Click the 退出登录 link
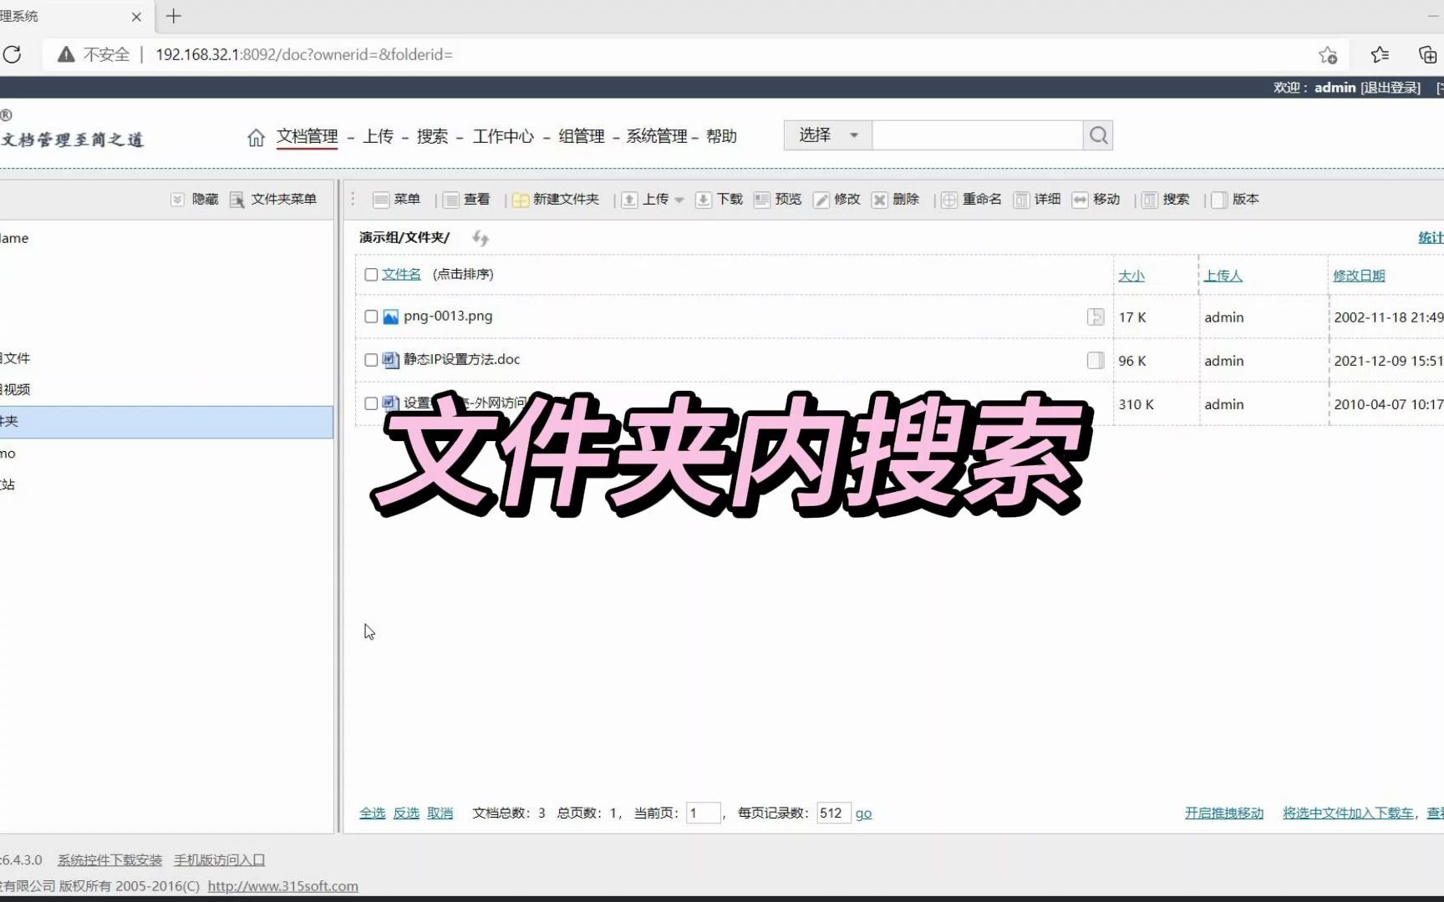This screenshot has height=902, width=1444. point(1391,88)
